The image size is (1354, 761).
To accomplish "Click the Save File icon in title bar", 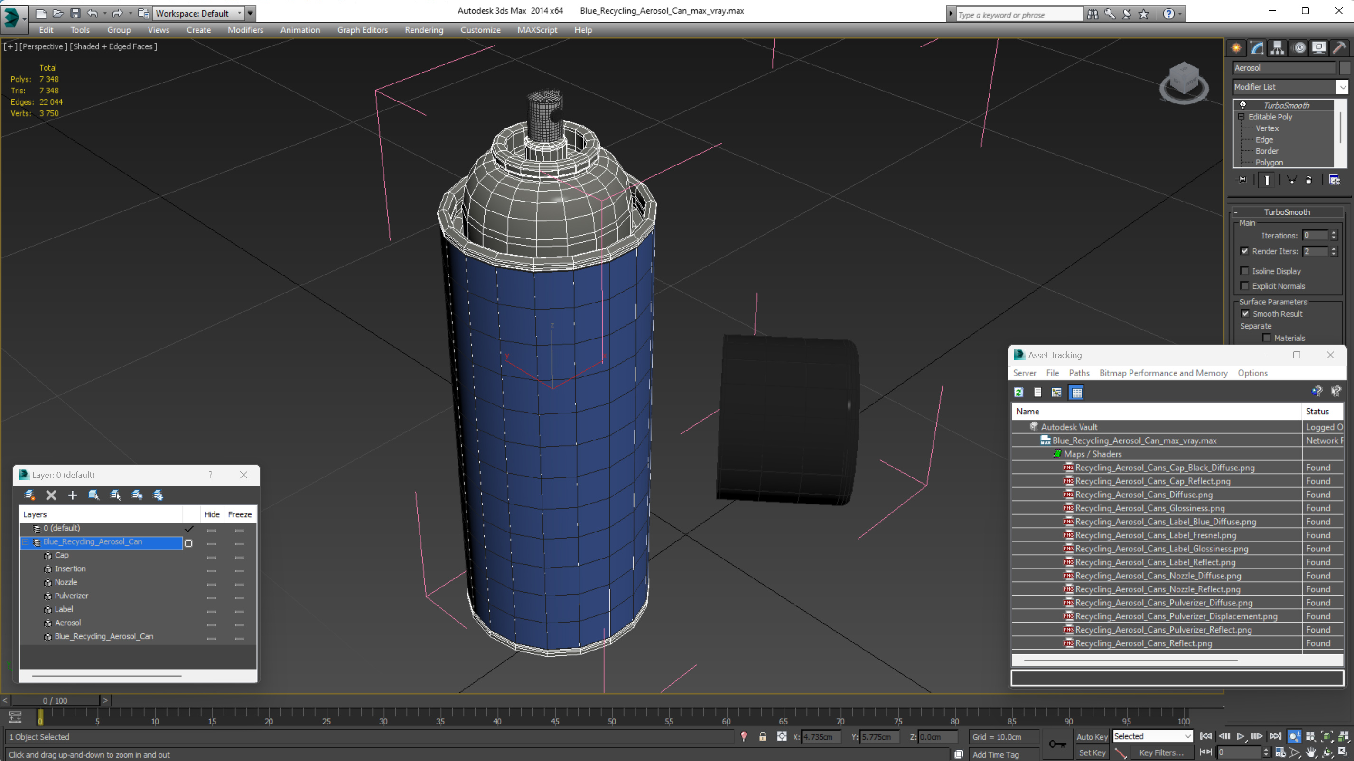I will [x=75, y=13].
